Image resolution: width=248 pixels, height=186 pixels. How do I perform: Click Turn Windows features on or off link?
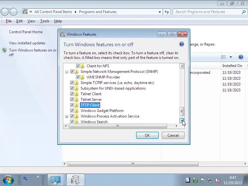tap(33, 52)
